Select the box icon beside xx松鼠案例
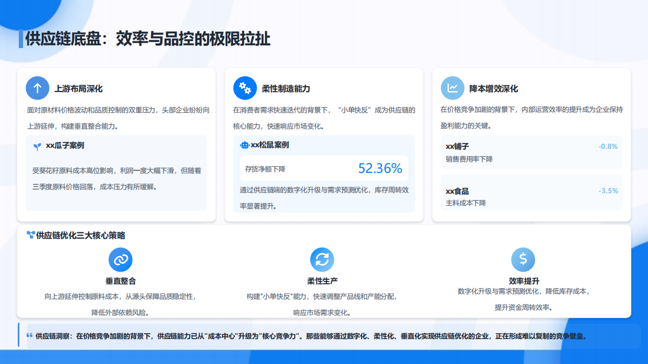This screenshot has width=648, height=364. pos(244,145)
